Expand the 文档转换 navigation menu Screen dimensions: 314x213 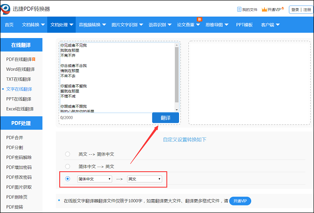[x=33, y=25]
